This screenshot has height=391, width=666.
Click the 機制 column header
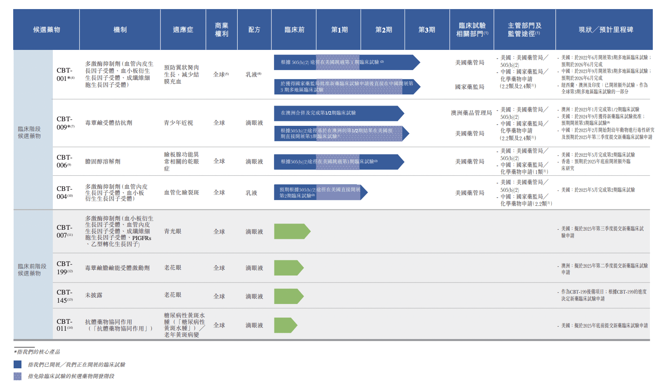pyautogui.click(x=120, y=30)
